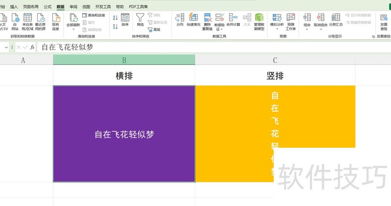Select the Data (数据) tab
Image resolution: width=391 pixels, height=206 pixels.
[x=60, y=7]
